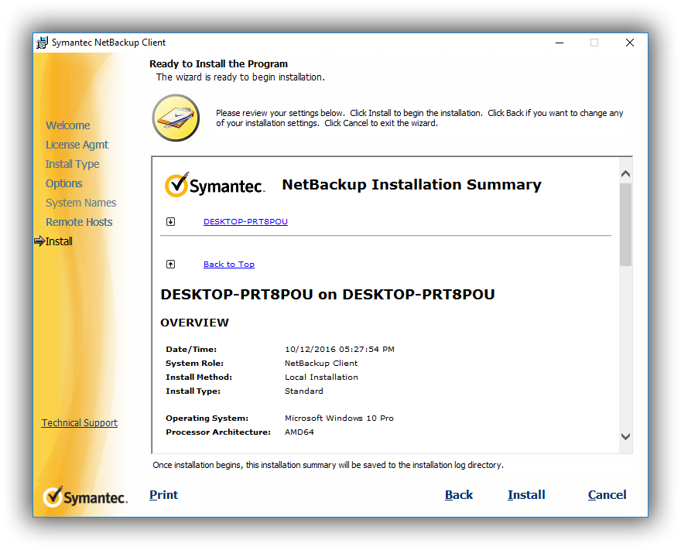Click the summary vertical scrollbar thumb

(625, 224)
